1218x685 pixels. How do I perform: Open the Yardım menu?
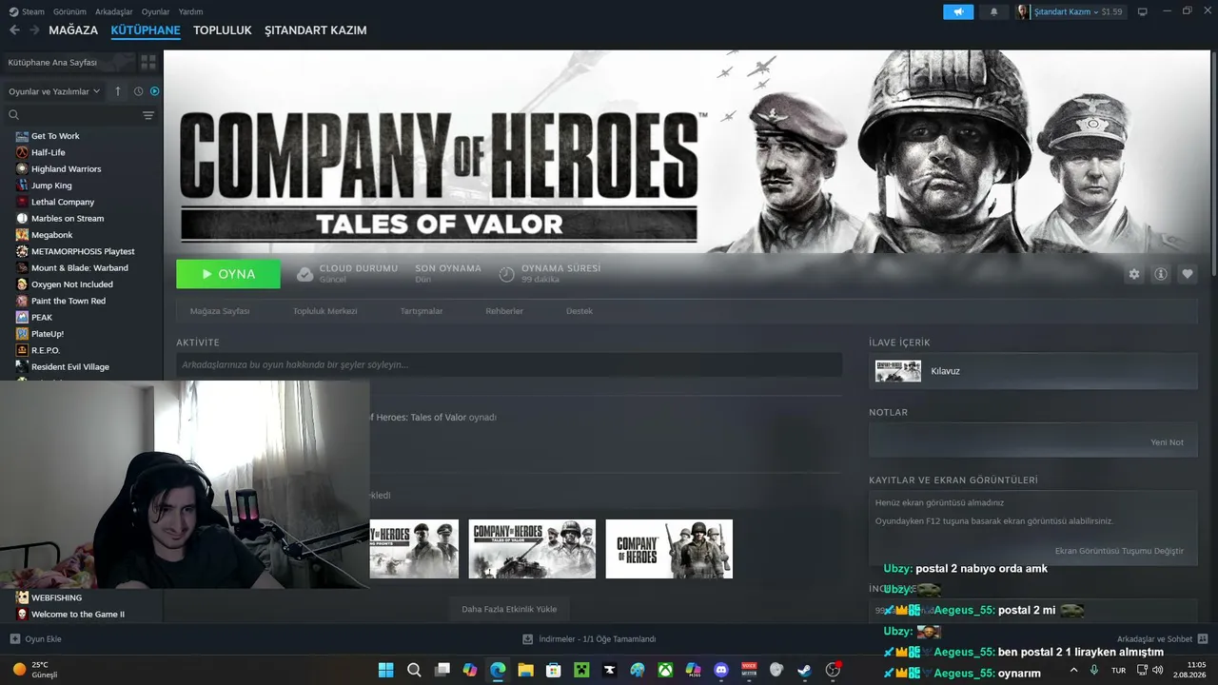coord(190,11)
